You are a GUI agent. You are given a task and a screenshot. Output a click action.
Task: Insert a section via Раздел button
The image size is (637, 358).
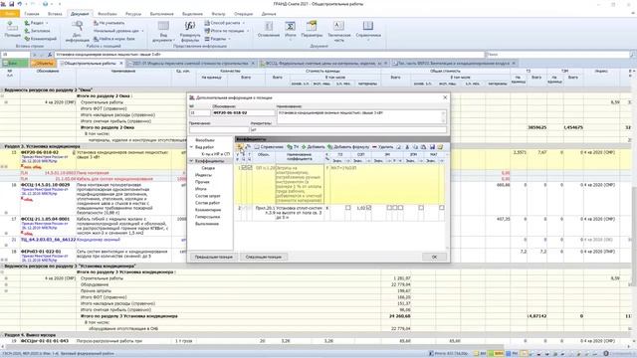coord(36,23)
